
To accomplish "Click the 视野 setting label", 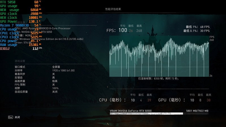I will (x=17, y=88).
